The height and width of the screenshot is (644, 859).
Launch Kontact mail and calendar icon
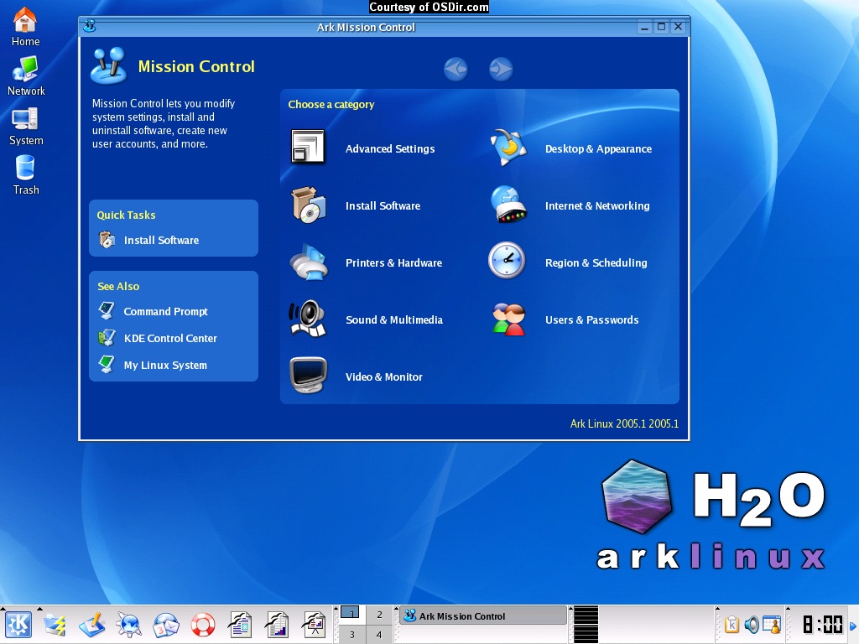coord(166,625)
